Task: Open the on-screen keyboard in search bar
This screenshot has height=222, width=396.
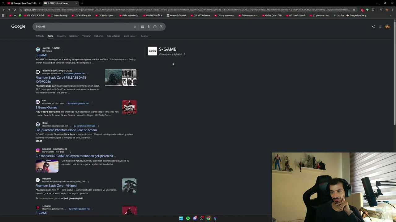Action: click(143, 27)
